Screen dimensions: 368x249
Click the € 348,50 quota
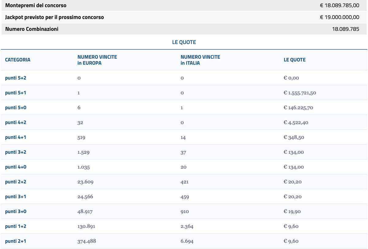pyautogui.click(x=294, y=138)
